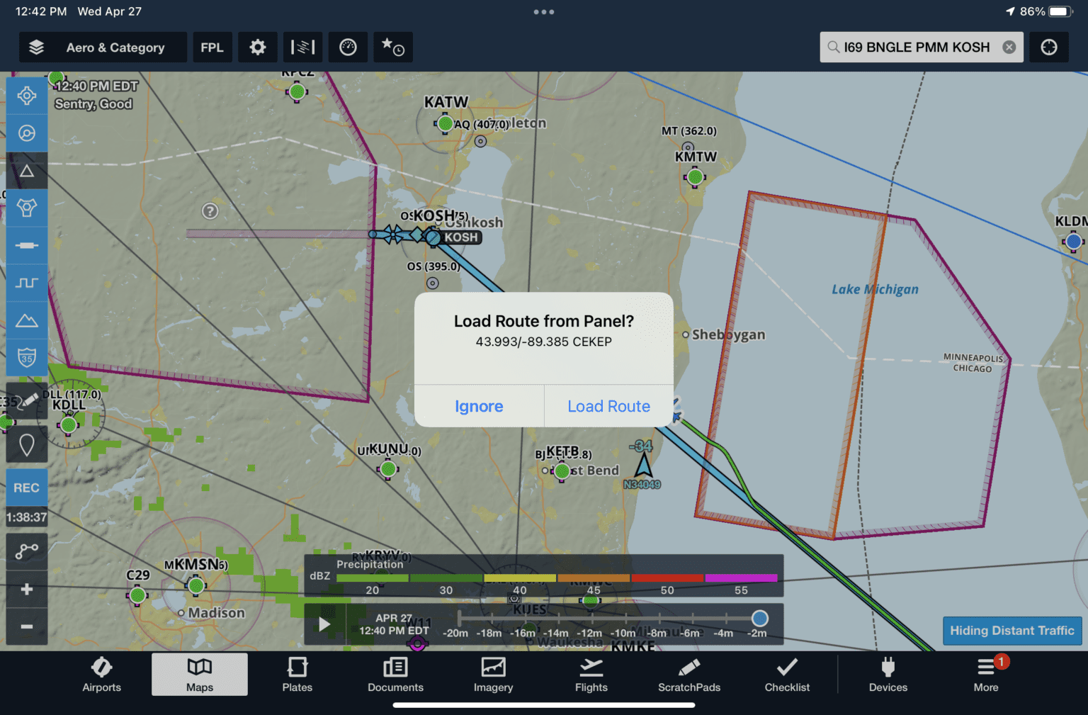
Task: Open the Aero & Category layer selector
Action: [x=102, y=47]
